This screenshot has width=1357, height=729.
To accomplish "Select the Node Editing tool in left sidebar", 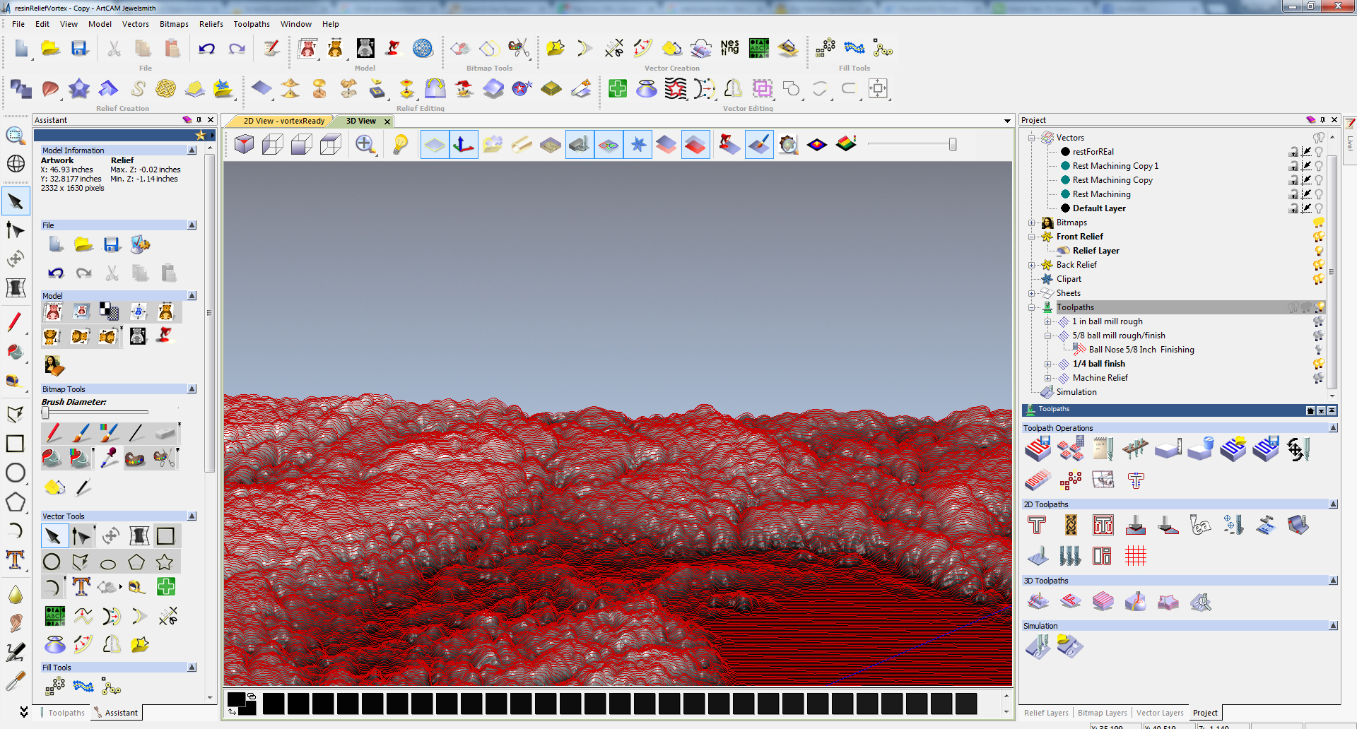I will point(16,230).
